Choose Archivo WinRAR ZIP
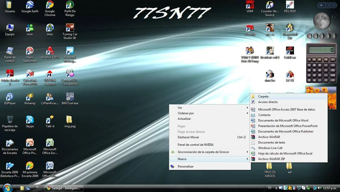This screenshot has width=340, height=192. point(288,159)
